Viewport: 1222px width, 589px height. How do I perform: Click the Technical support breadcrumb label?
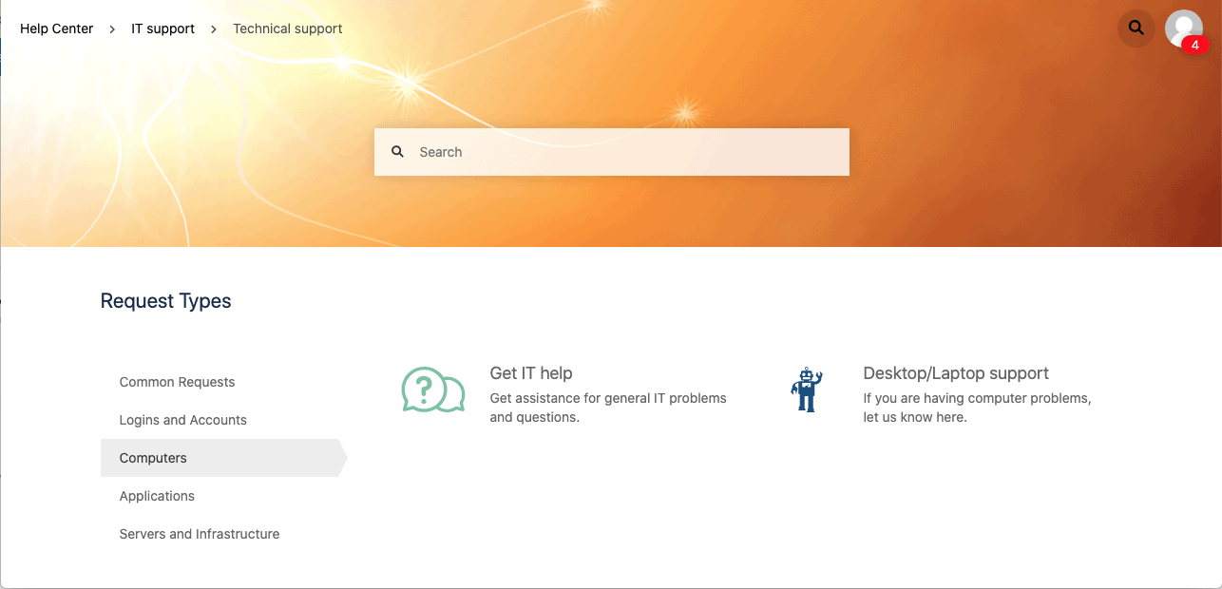point(287,28)
